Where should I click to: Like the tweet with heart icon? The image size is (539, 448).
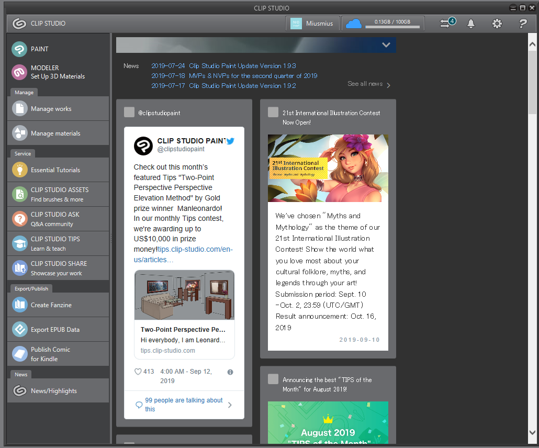click(x=138, y=372)
